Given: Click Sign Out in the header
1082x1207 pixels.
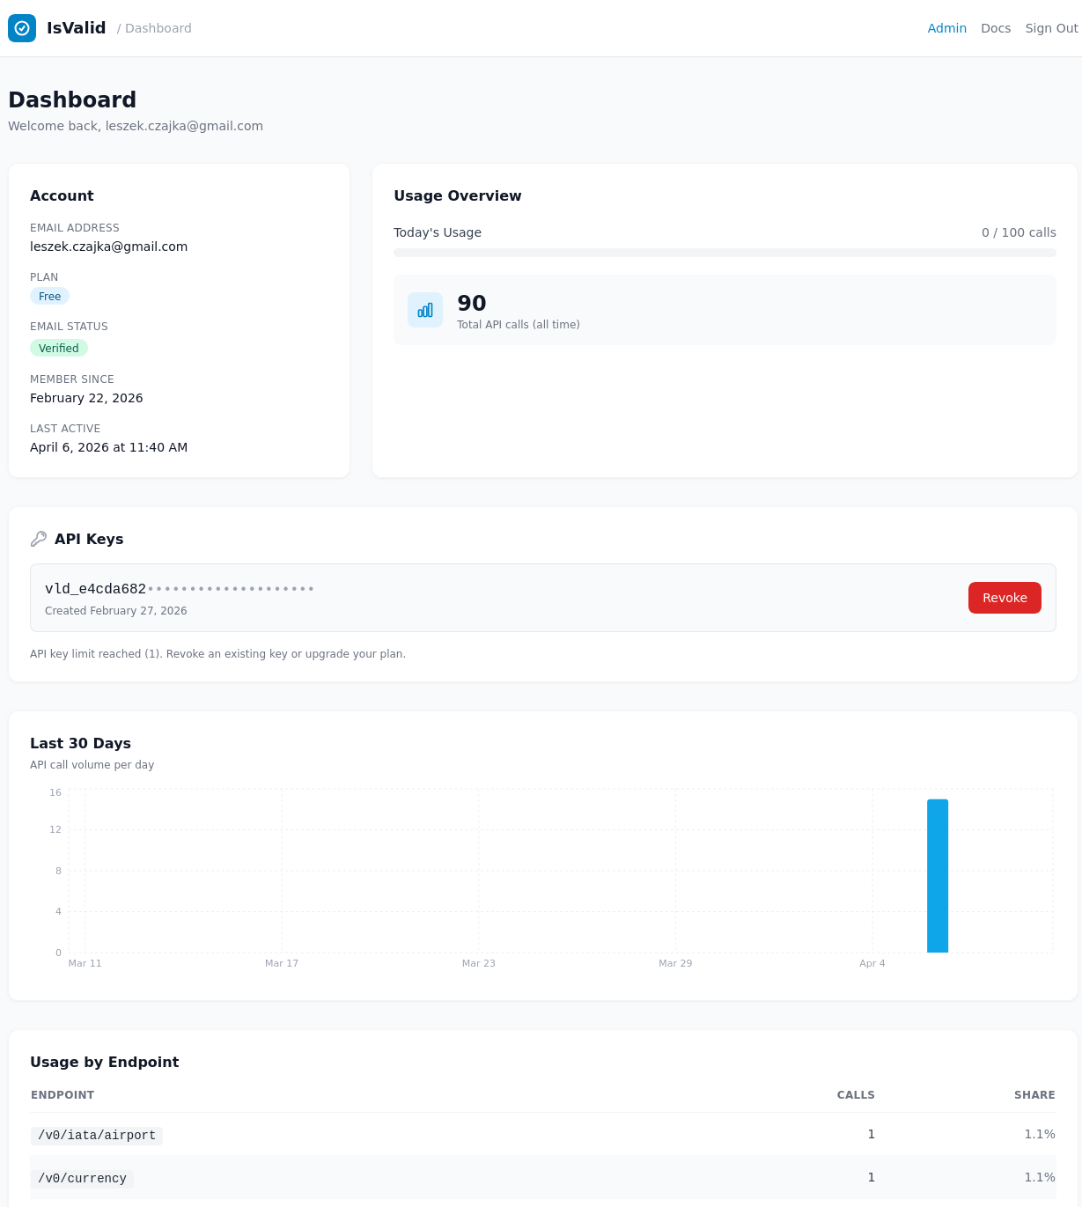Looking at the screenshot, I should click(x=1051, y=28).
